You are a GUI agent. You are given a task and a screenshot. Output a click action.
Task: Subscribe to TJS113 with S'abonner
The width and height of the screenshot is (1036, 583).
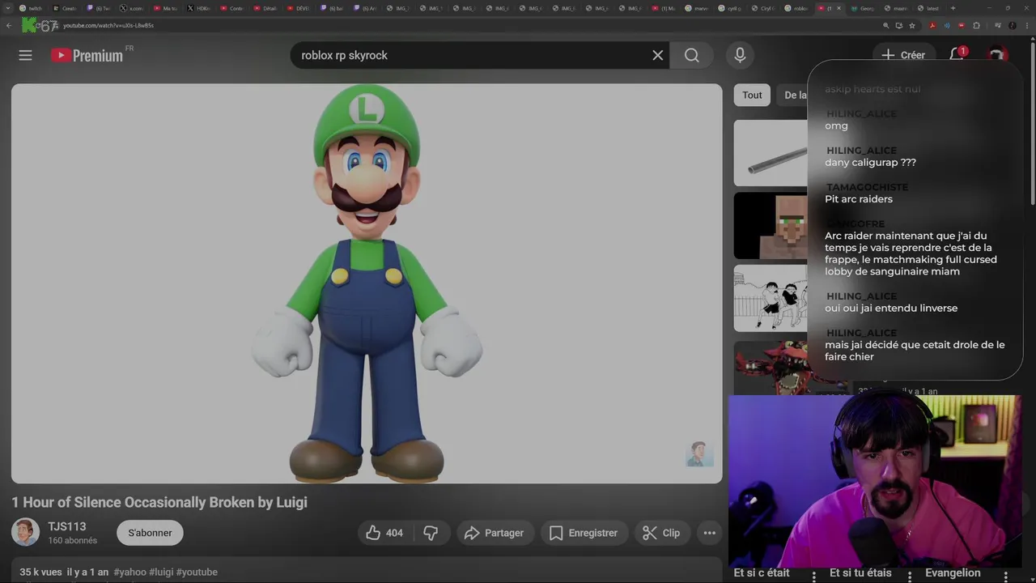pyautogui.click(x=150, y=533)
